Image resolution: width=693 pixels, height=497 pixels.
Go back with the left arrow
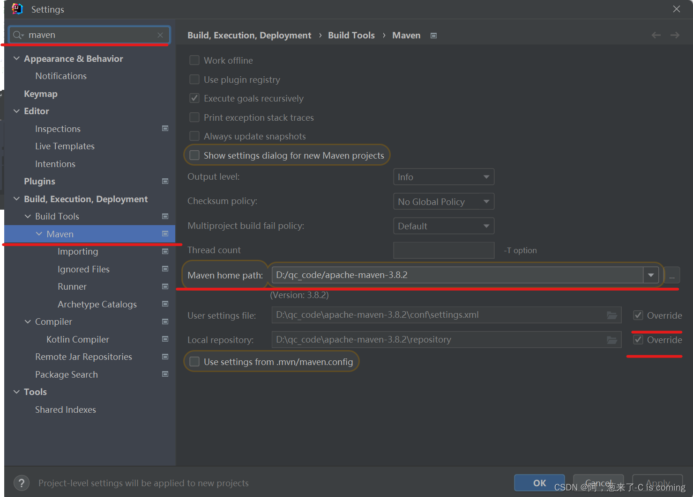point(656,35)
